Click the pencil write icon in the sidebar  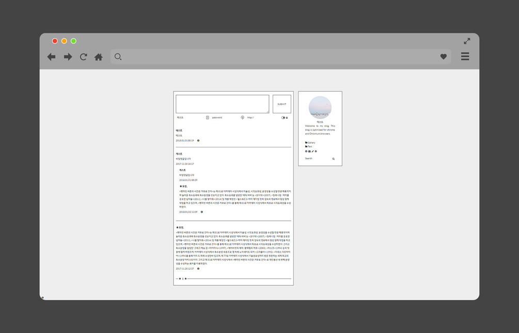click(x=313, y=152)
